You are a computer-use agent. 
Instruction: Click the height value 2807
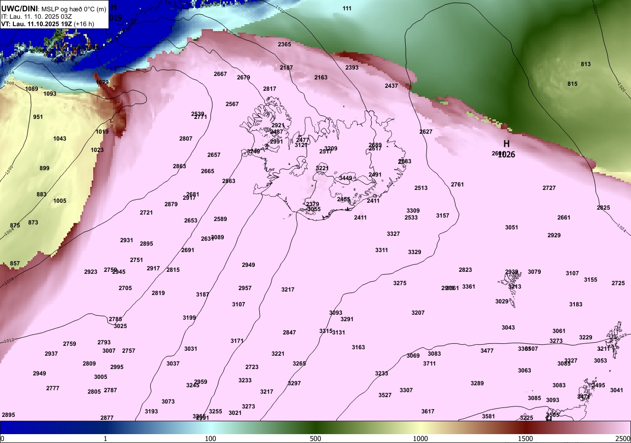(186, 139)
